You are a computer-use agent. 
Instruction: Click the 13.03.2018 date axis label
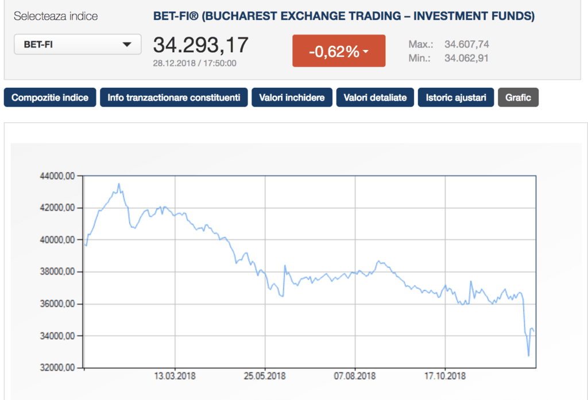pos(175,376)
